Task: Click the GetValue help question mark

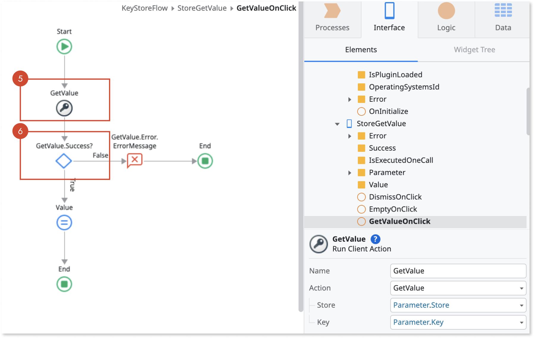Action: pos(375,239)
